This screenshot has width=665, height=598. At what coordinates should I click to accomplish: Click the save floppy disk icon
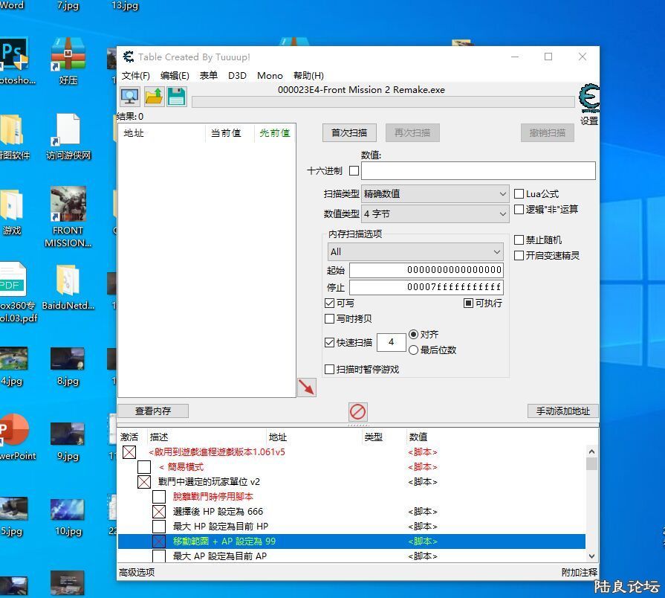pos(176,96)
